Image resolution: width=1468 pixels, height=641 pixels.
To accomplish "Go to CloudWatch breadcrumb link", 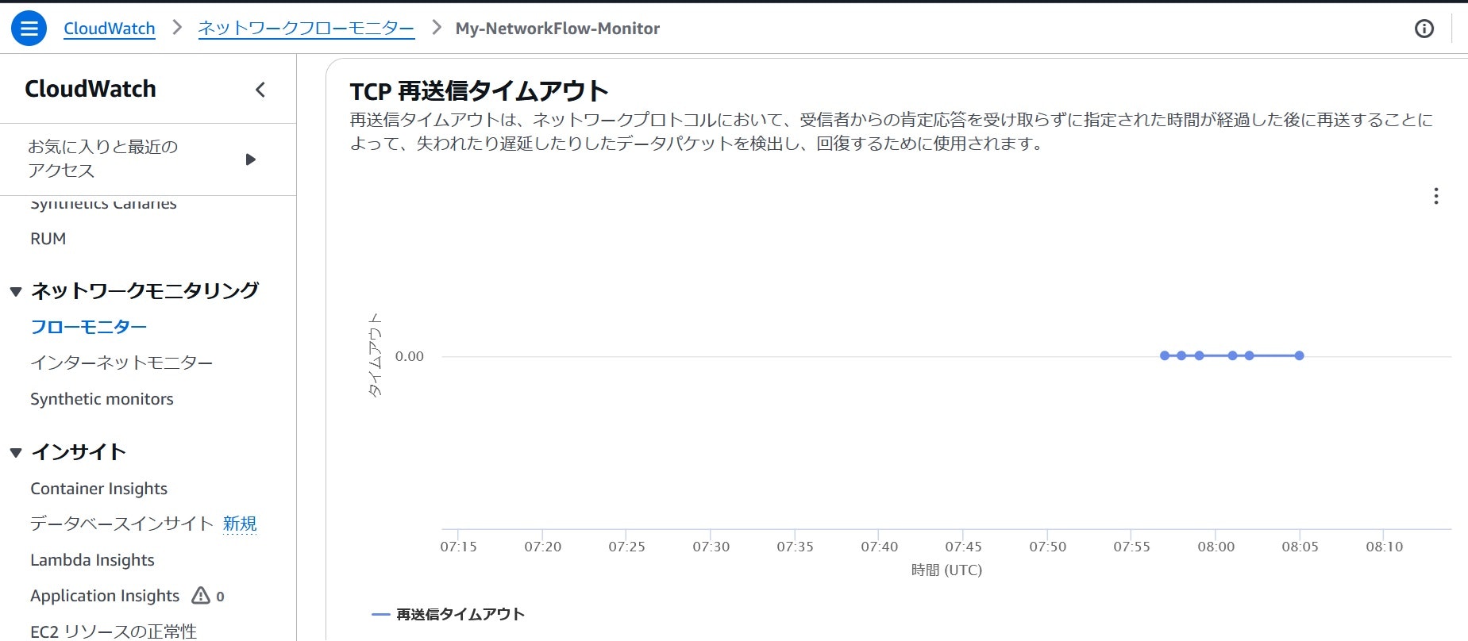I will click(110, 29).
